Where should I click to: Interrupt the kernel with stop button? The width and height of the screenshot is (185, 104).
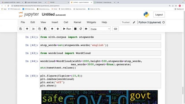click(75, 29)
